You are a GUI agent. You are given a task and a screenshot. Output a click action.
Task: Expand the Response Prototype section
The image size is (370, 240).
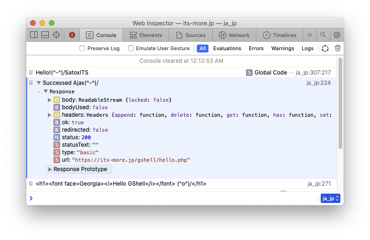50,169
